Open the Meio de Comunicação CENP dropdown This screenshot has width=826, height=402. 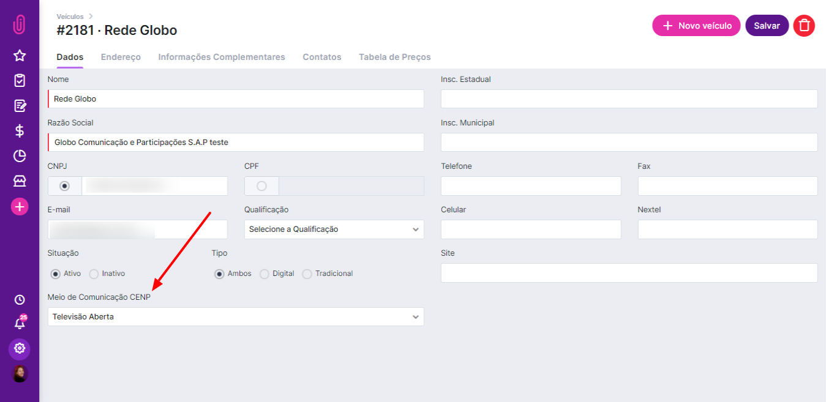click(x=236, y=317)
